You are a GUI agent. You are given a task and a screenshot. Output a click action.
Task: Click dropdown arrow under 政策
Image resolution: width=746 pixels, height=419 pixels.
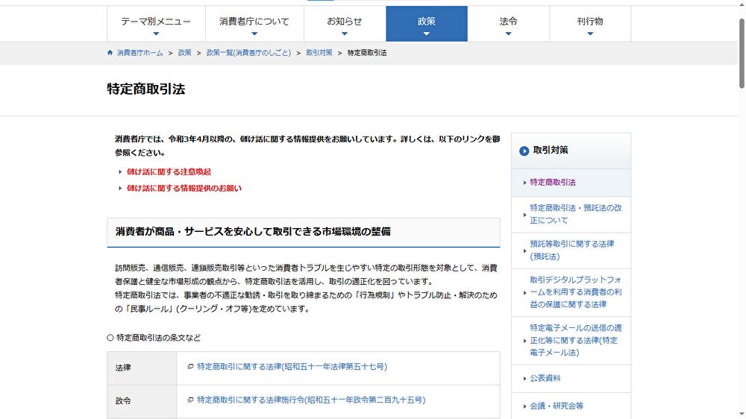click(x=427, y=34)
